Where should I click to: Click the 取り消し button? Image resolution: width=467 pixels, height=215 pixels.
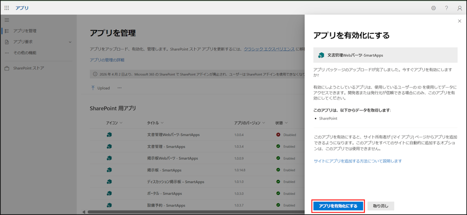(380, 206)
